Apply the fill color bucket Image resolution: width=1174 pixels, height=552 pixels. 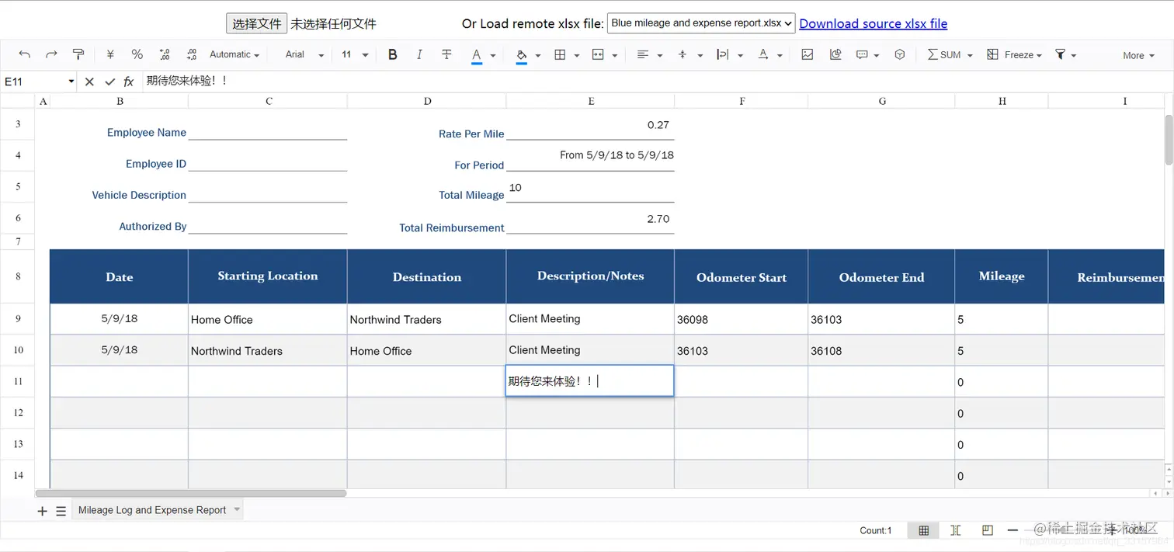pyautogui.click(x=522, y=55)
